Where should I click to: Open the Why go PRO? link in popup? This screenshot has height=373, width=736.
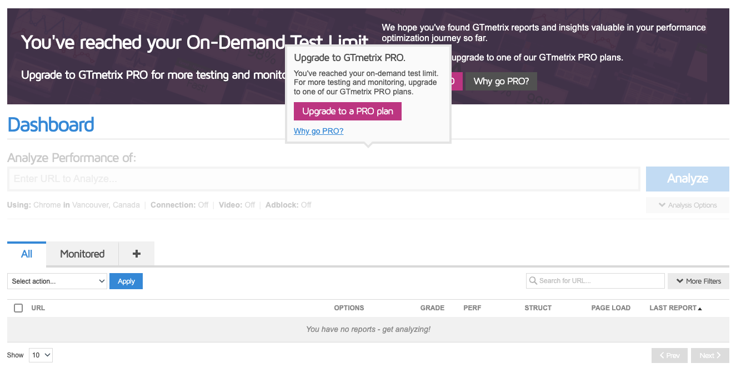[x=318, y=131]
